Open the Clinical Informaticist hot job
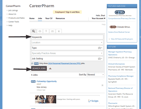The width and height of the screenshot is (141, 109). point(116,64)
